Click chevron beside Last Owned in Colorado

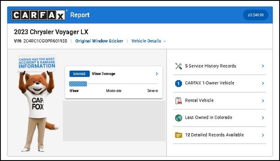click(x=263, y=118)
